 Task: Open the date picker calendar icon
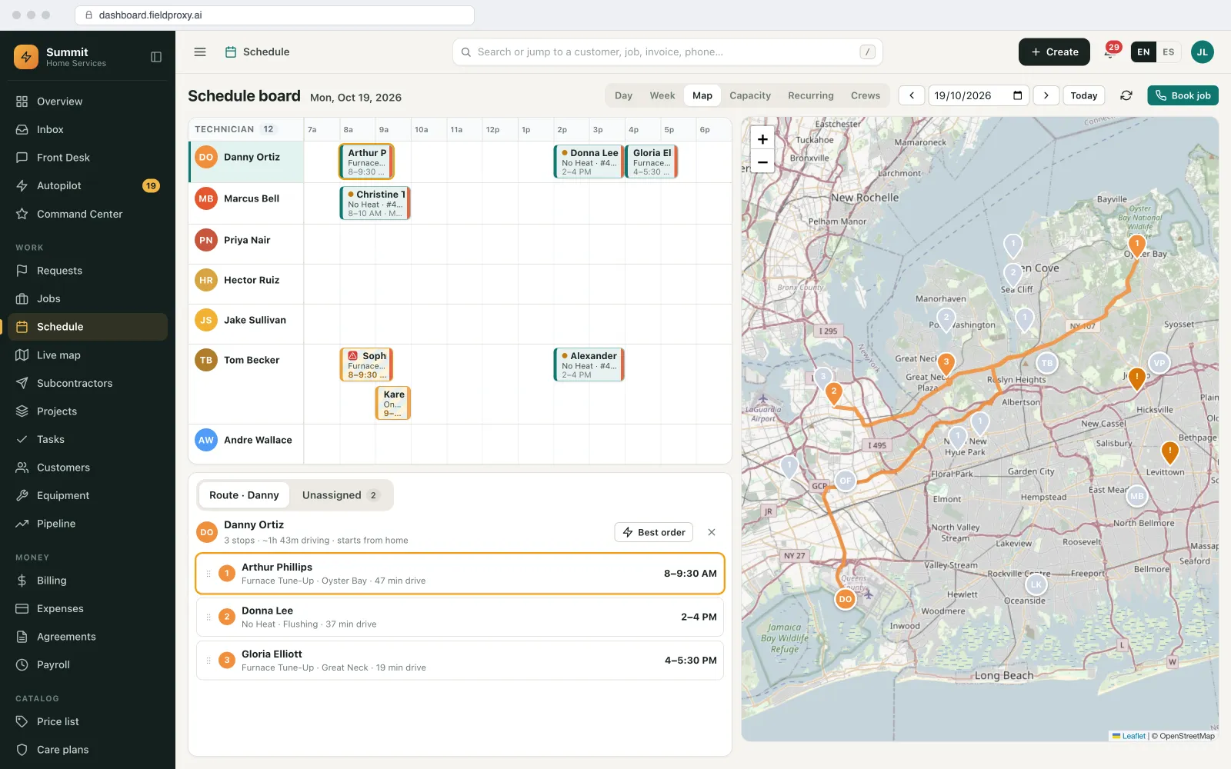click(x=1018, y=95)
